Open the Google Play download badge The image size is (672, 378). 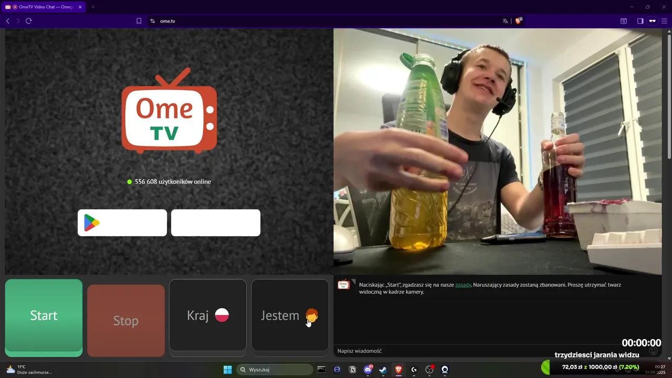[x=122, y=223]
